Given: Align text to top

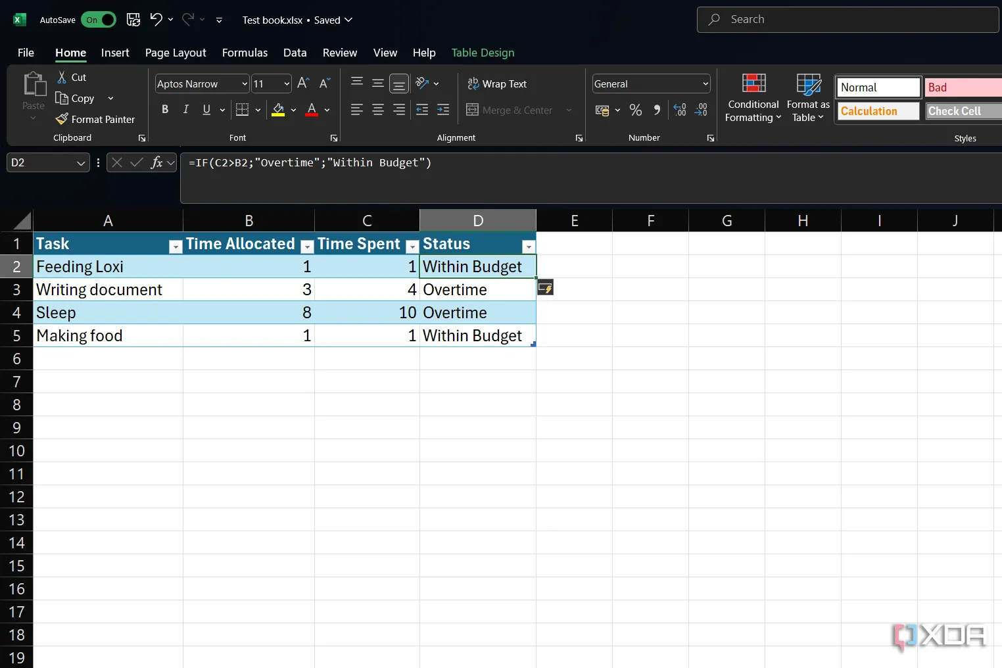Looking at the screenshot, I should click(357, 83).
